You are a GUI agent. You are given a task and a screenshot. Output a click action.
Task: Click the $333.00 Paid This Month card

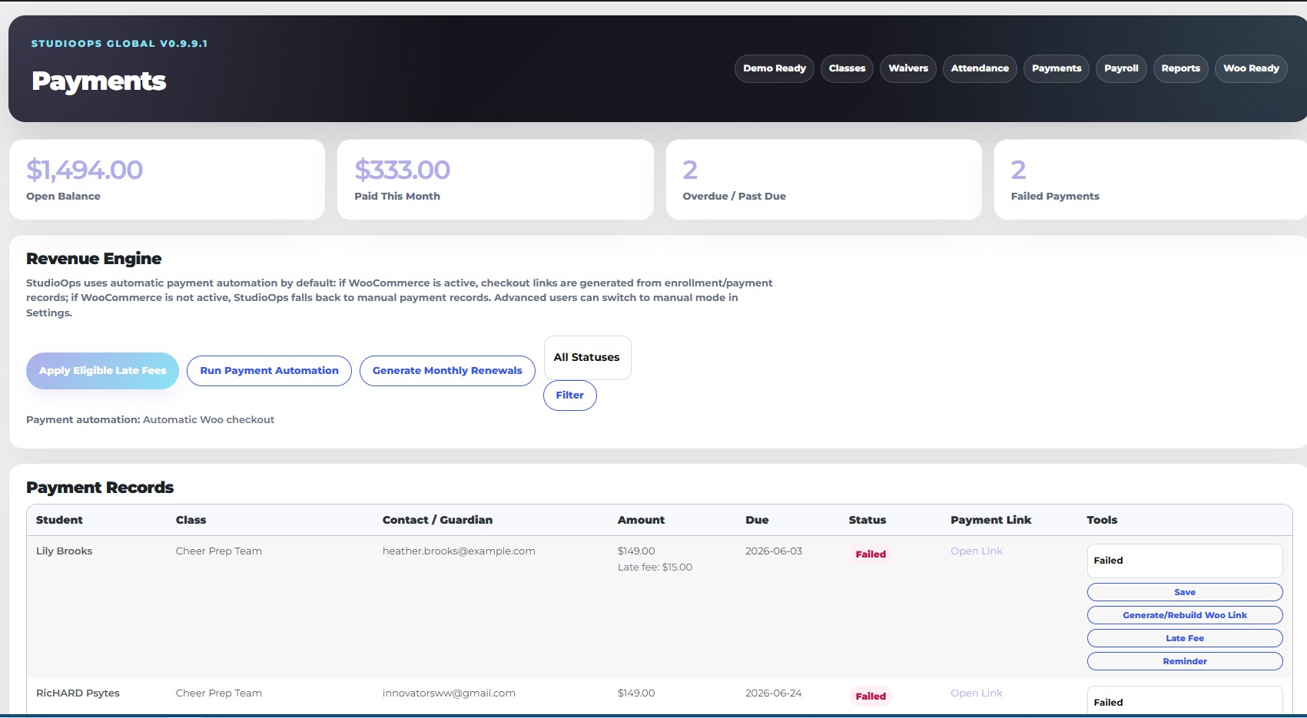pos(495,180)
